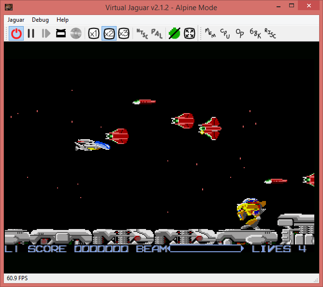Screen dimensions: 323x287
Task: Set zoom to x1
Action: point(94,33)
